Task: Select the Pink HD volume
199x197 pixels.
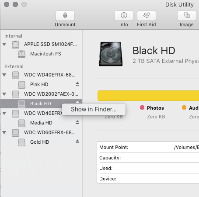Action: 42,84
